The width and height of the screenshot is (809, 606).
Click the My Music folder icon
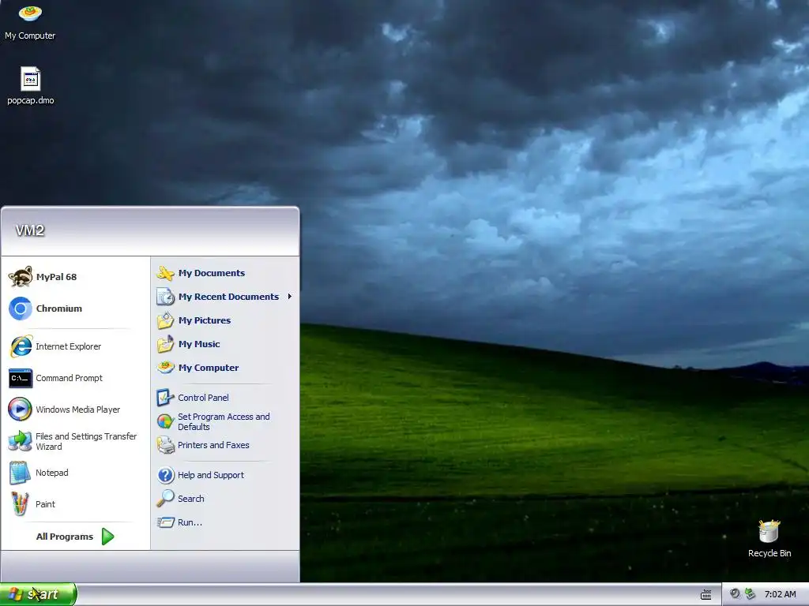pyautogui.click(x=166, y=344)
